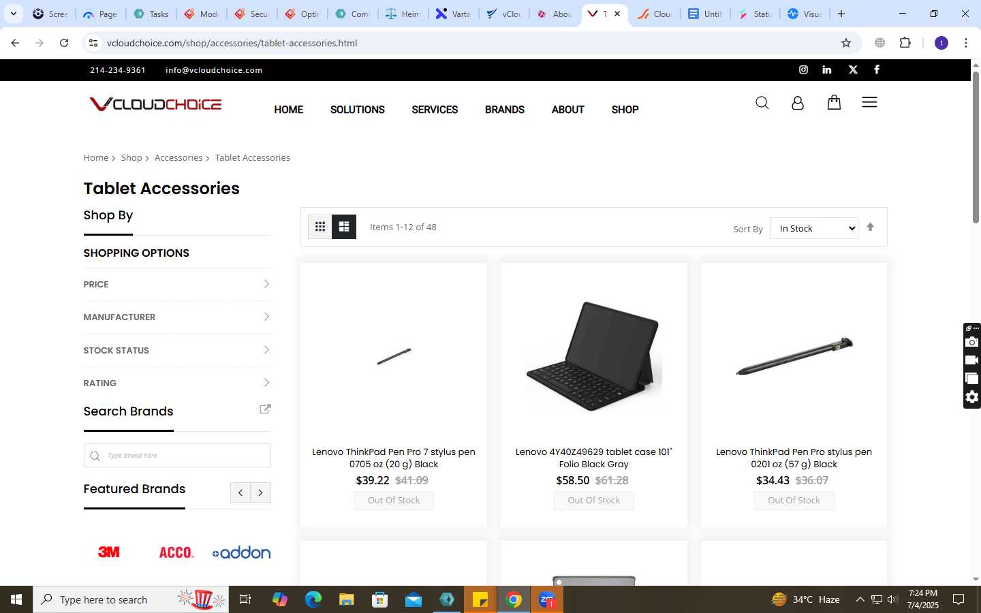Click Home breadcrumb link

(96, 157)
